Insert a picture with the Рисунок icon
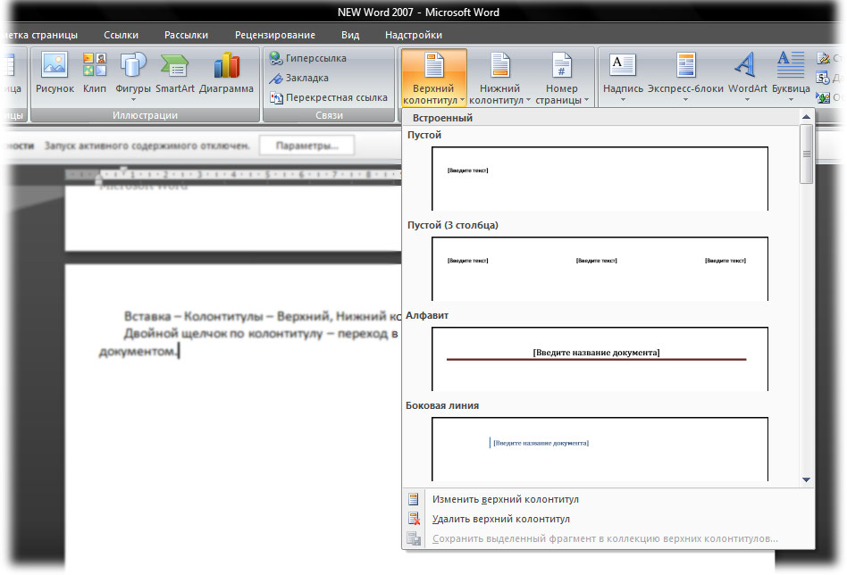The image size is (847, 575). coord(55,73)
